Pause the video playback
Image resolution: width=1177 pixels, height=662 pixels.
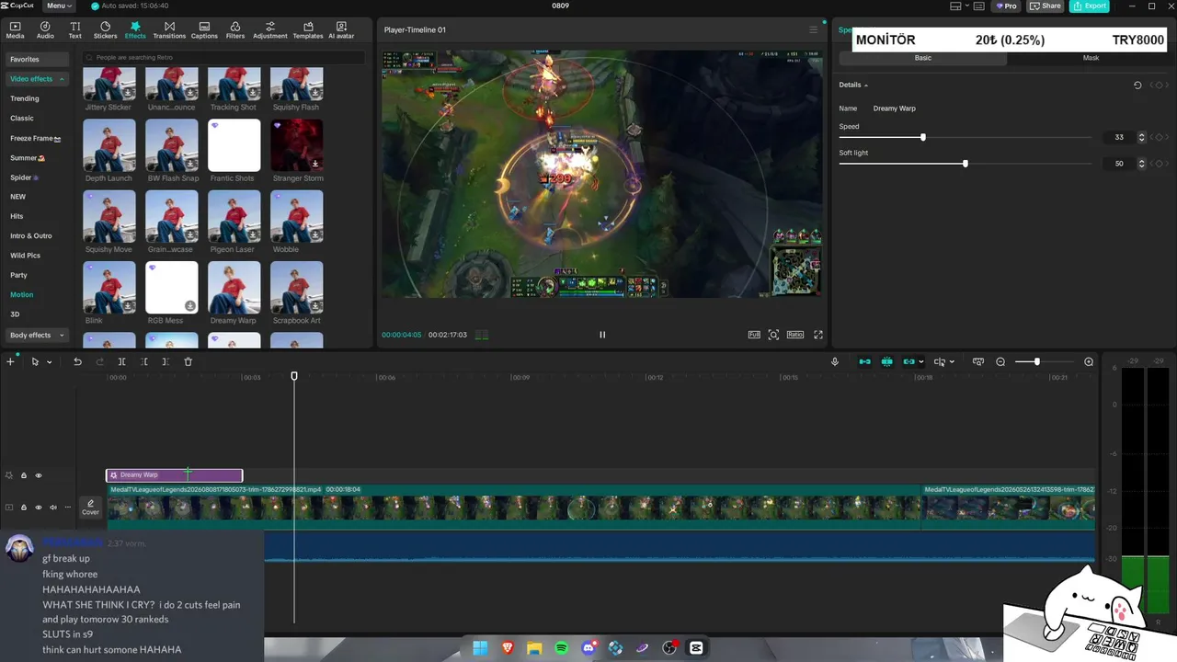[602, 335]
